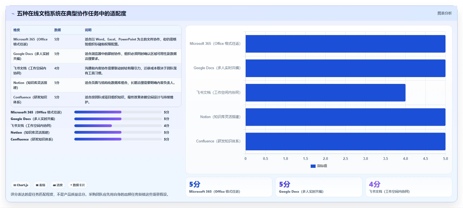This screenshot has height=208, width=463.
Task: Click description starting 沟通和内容协作需要联动
Action: click(x=130, y=71)
